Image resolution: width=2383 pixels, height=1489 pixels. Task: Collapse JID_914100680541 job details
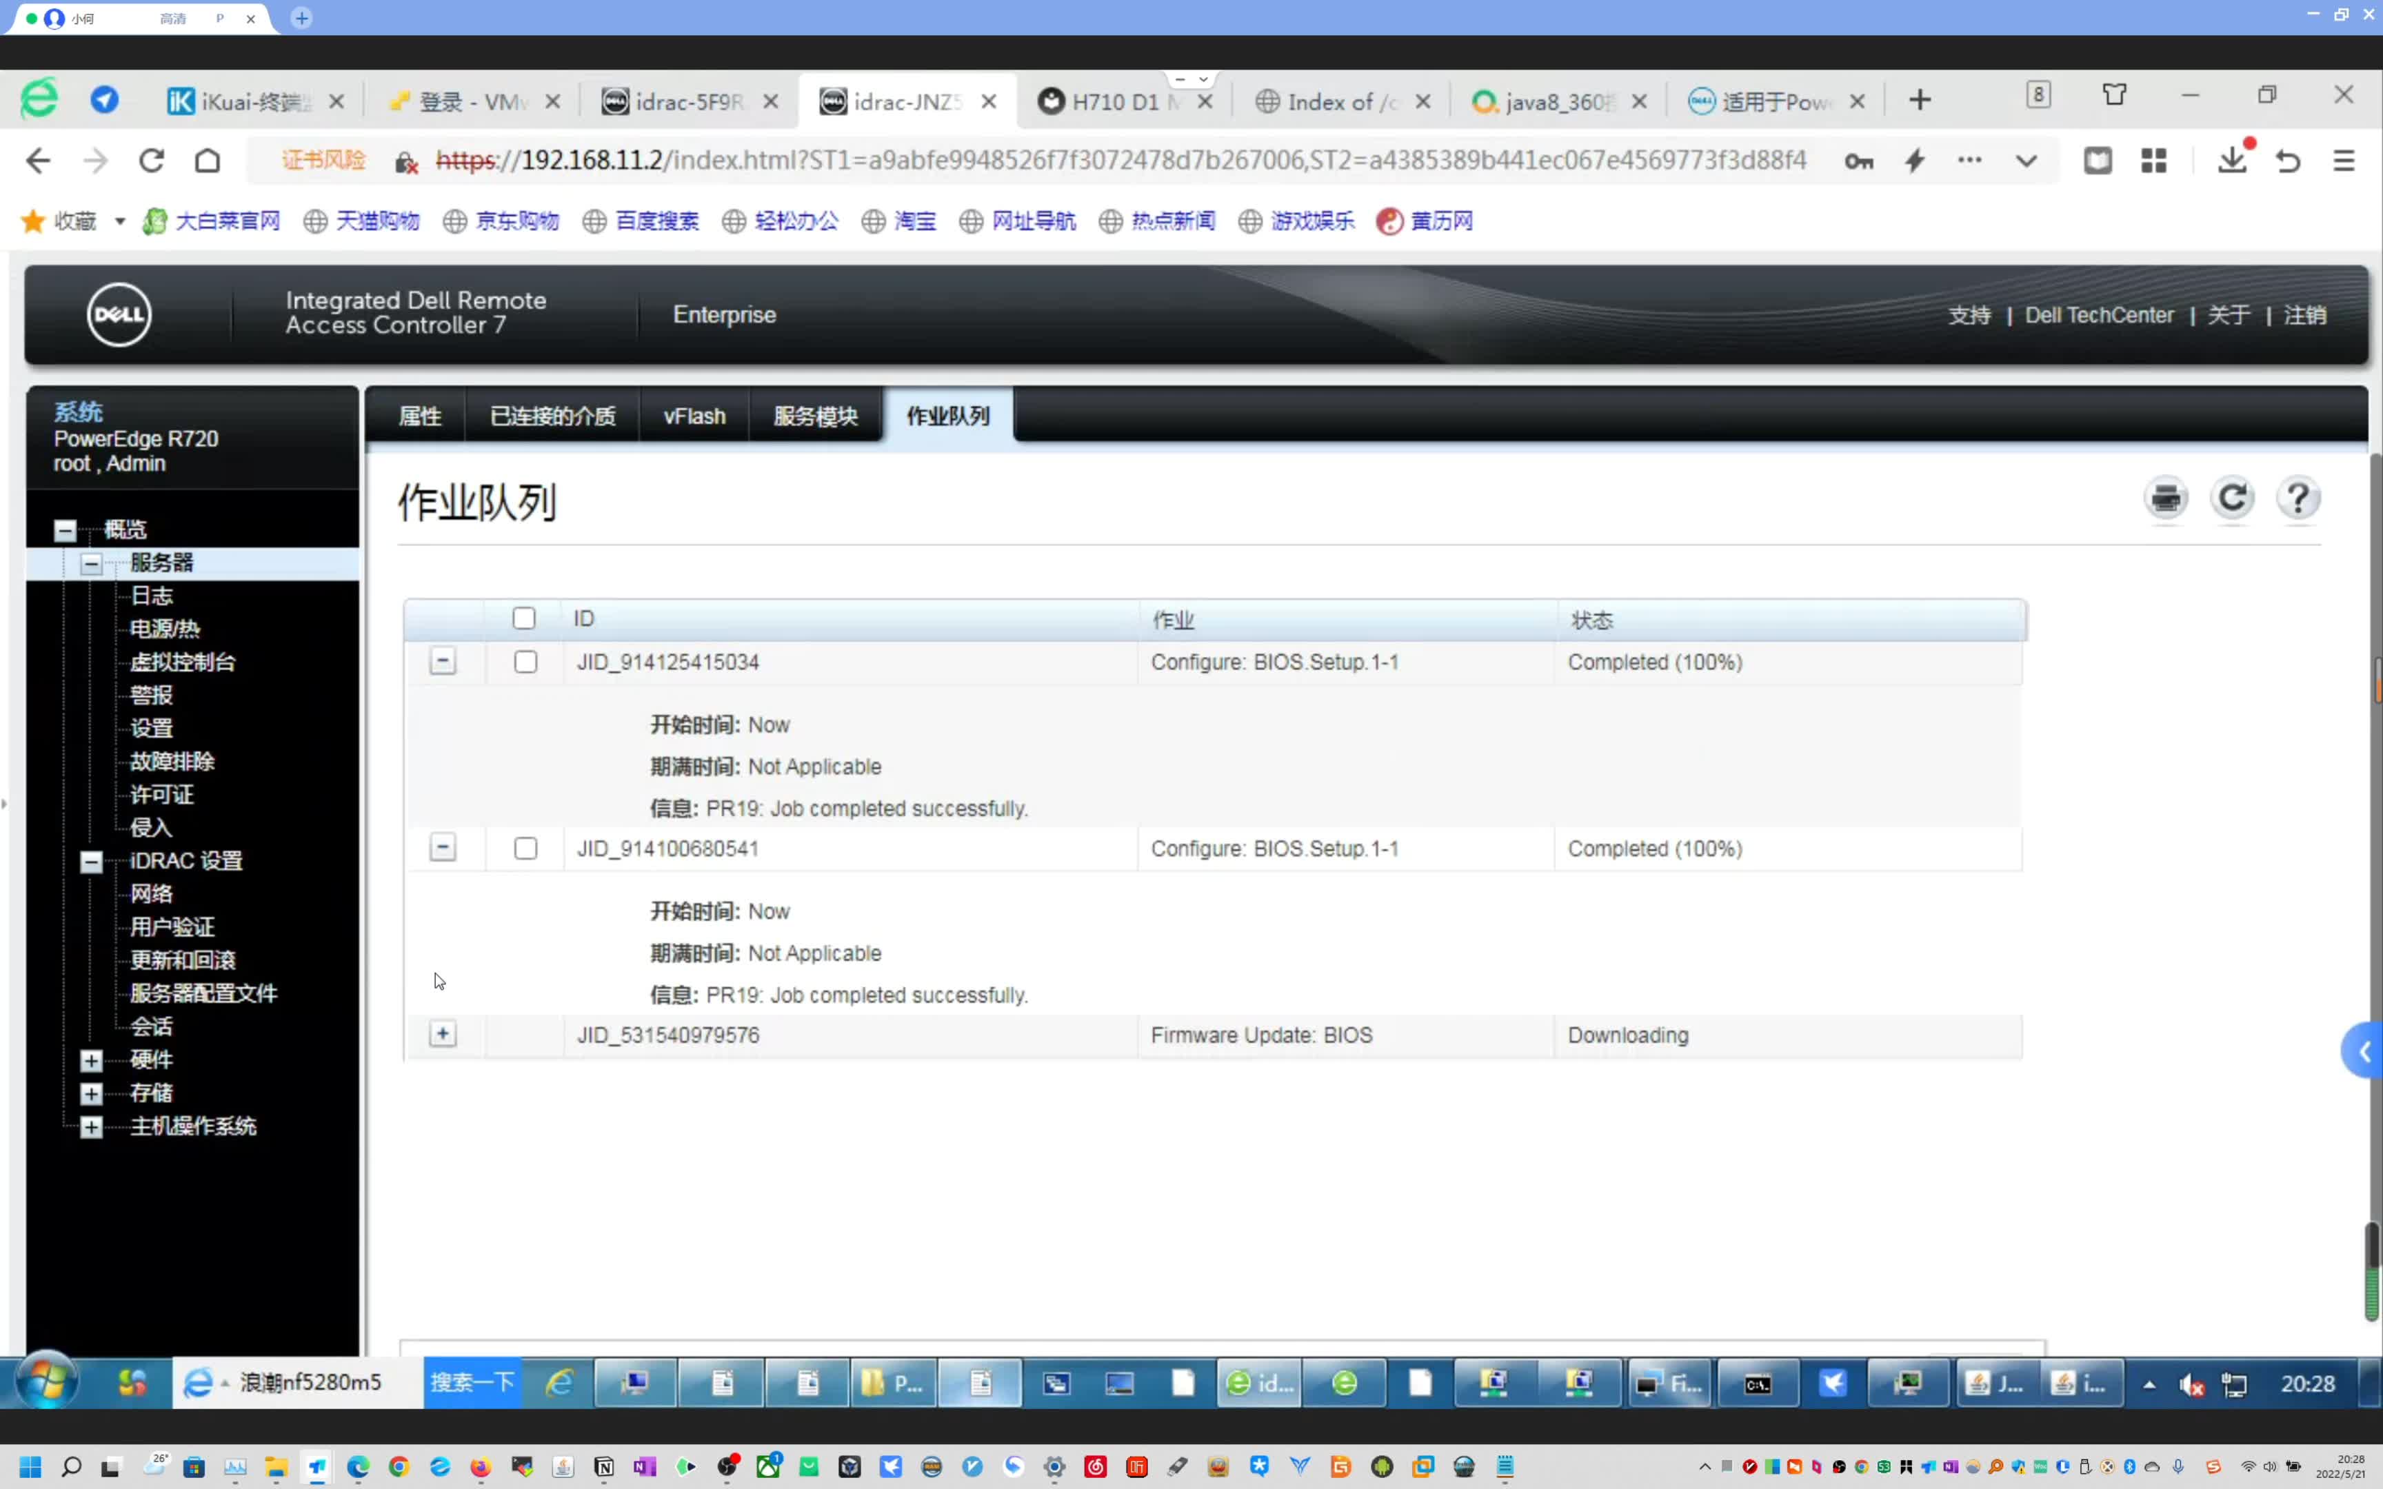tap(443, 847)
